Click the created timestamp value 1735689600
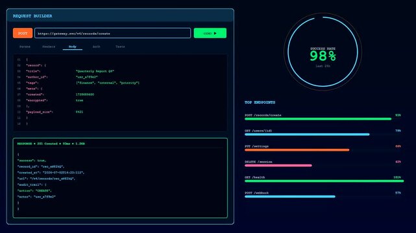 tap(85, 94)
